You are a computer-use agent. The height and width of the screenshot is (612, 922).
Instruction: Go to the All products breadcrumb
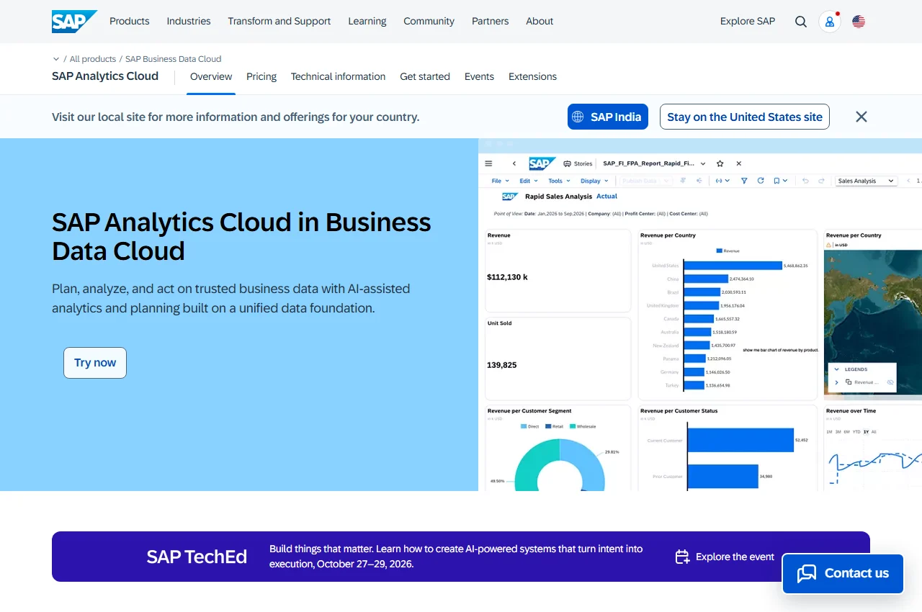pyautogui.click(x=93, y=59)
